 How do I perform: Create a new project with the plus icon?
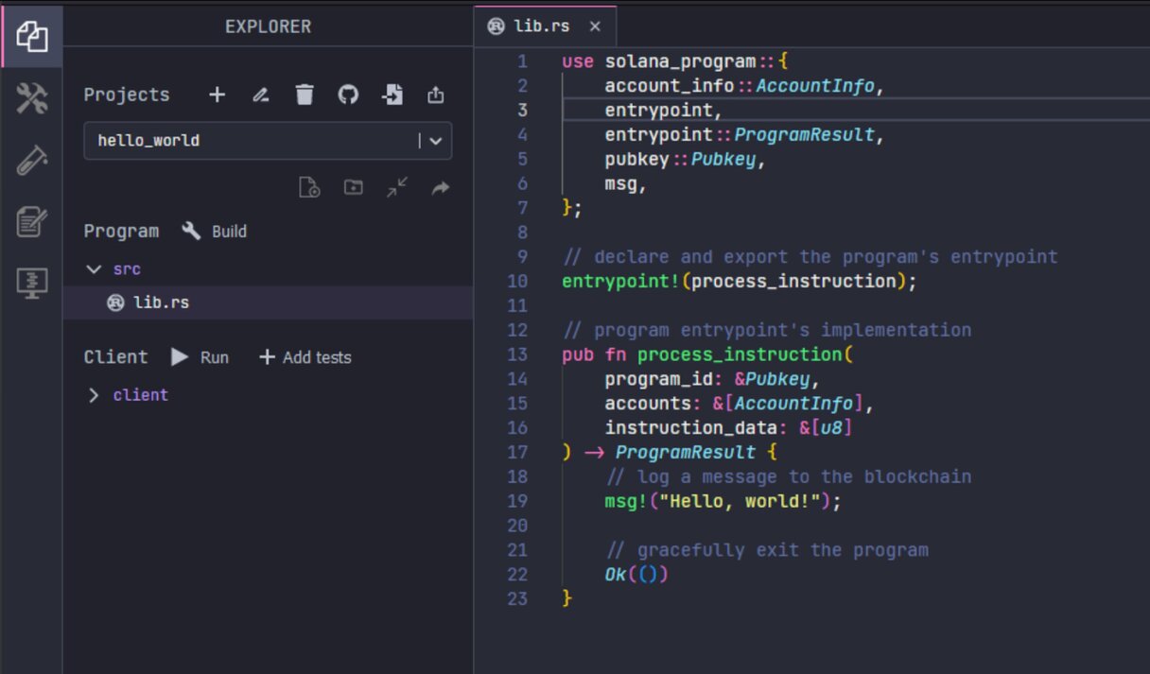(x=217, y=95)
